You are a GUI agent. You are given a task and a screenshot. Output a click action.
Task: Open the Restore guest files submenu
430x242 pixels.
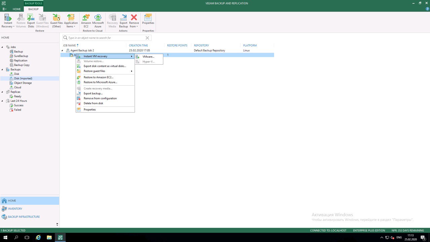click(x=105, y=71)
